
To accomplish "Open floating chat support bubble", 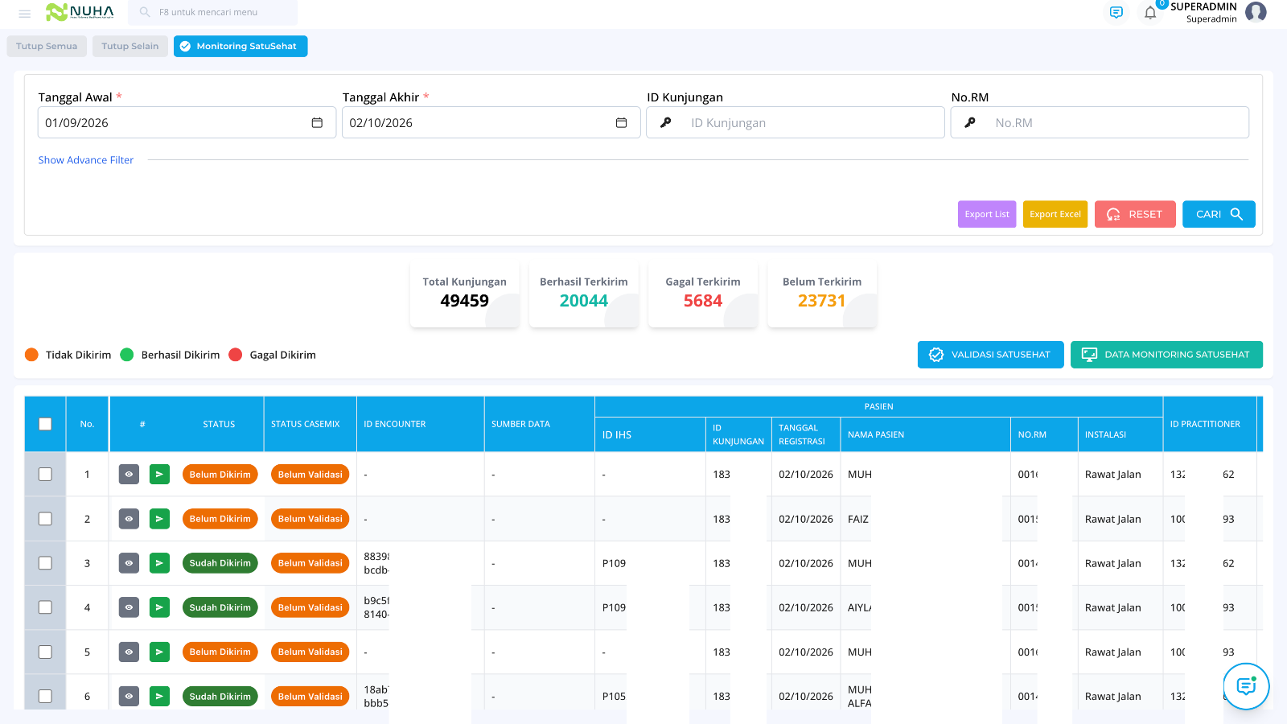I will (1246, 686).
